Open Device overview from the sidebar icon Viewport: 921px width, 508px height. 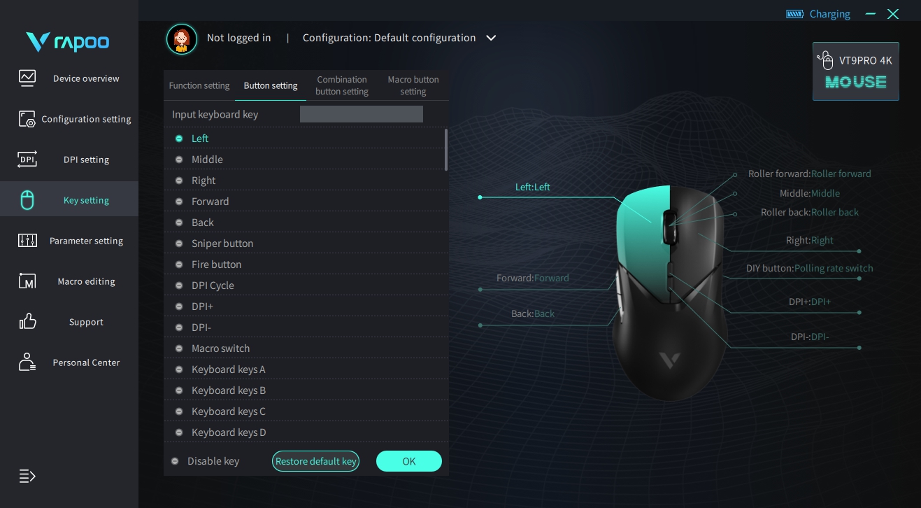tap(27, 78)
